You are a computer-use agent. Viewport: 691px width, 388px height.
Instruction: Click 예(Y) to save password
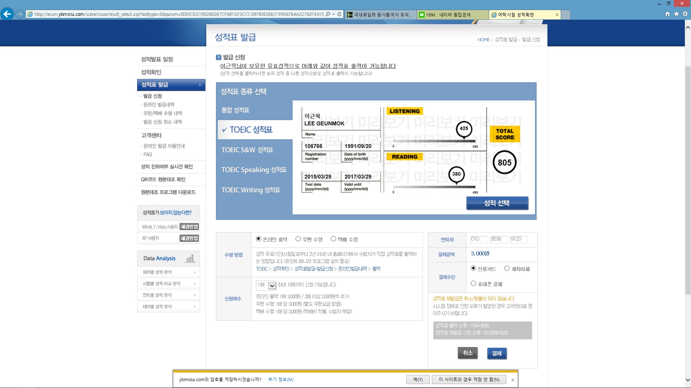(418, 380)
